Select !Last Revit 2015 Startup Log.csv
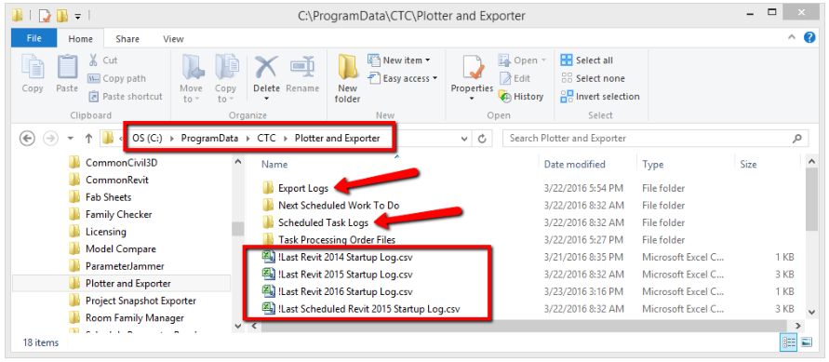Image resolution: width=829 pixels, height=362 pixels. (x=345, y=275)
